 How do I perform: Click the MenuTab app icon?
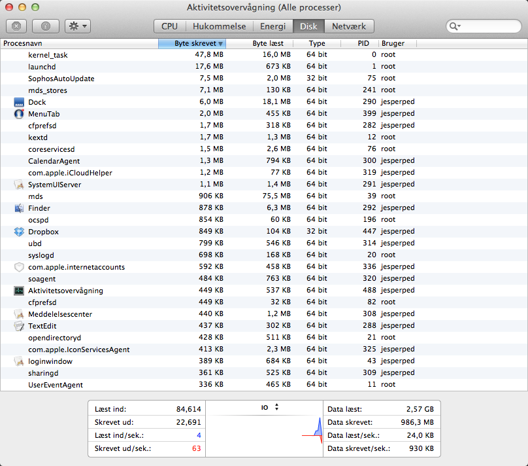19,114
